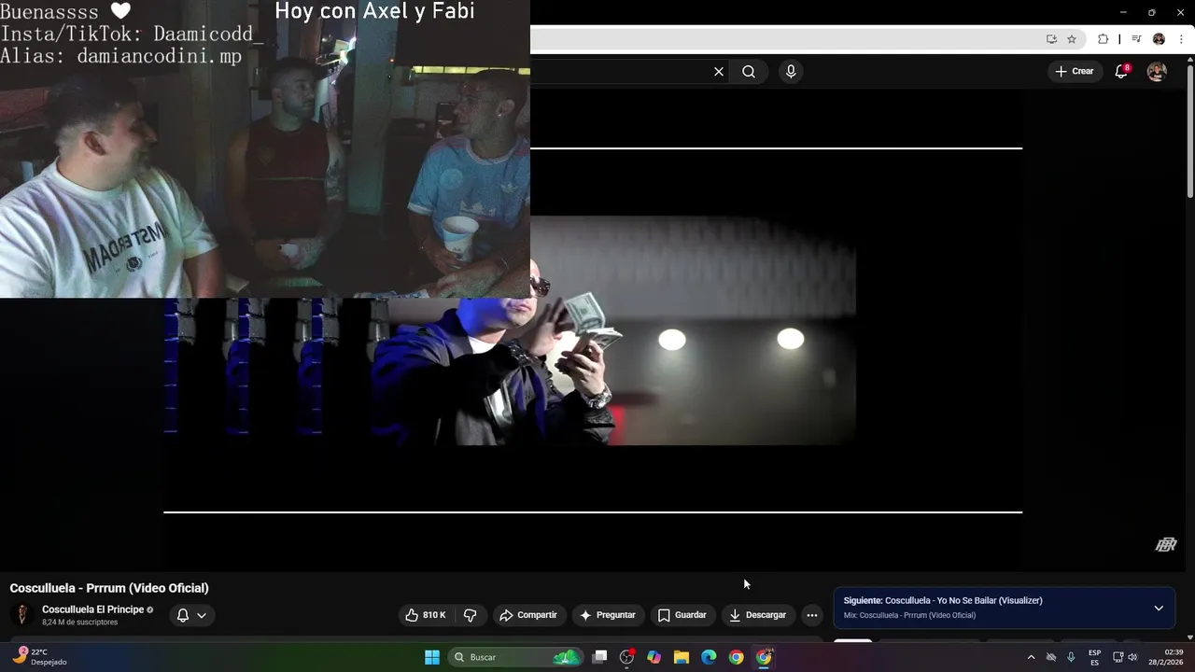Open the tray volume icon
This screenshot has height=672, width=1195.
coord(1132,657)
